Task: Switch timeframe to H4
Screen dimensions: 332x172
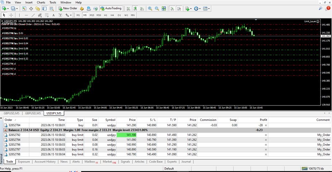Action: [x=112, y=15]
